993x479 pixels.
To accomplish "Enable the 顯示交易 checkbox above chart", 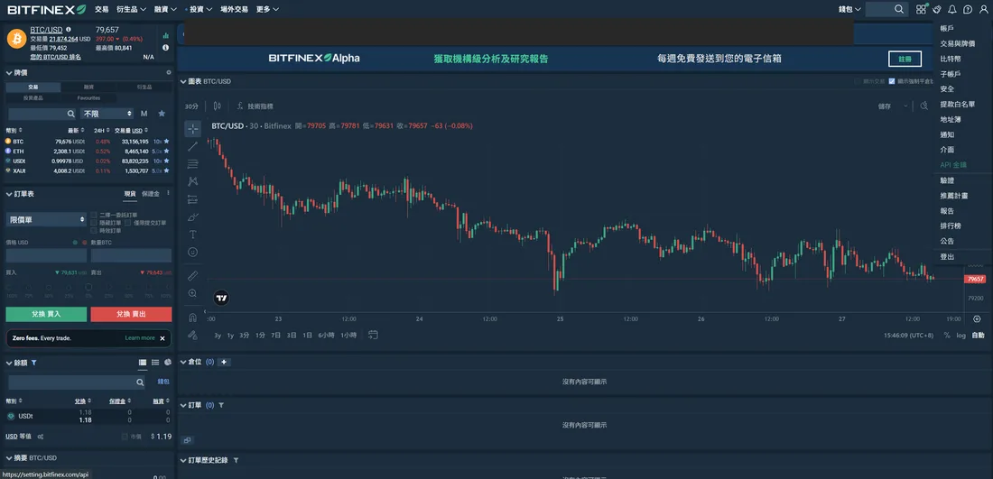I will pyautogui.click(x=858, y=81).
